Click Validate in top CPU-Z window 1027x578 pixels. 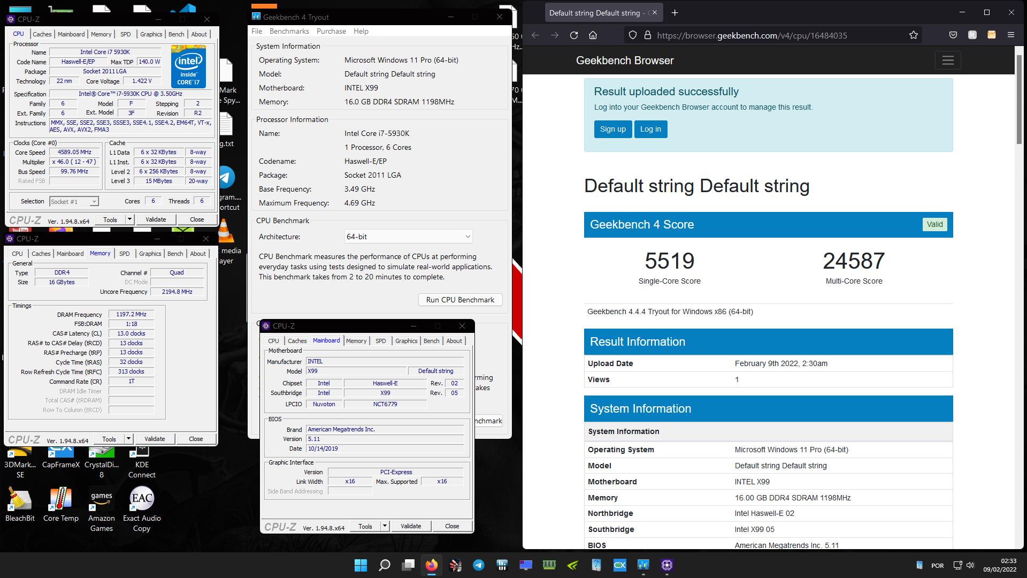click(x=156, y=219)
